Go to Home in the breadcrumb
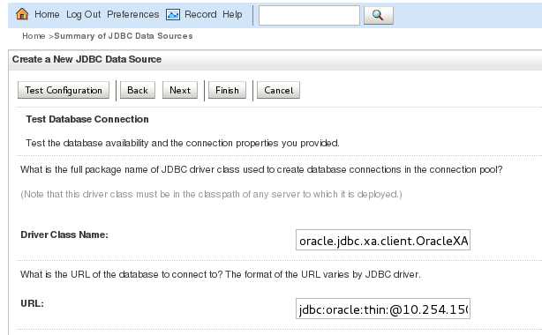 click(x=34, y=36)
